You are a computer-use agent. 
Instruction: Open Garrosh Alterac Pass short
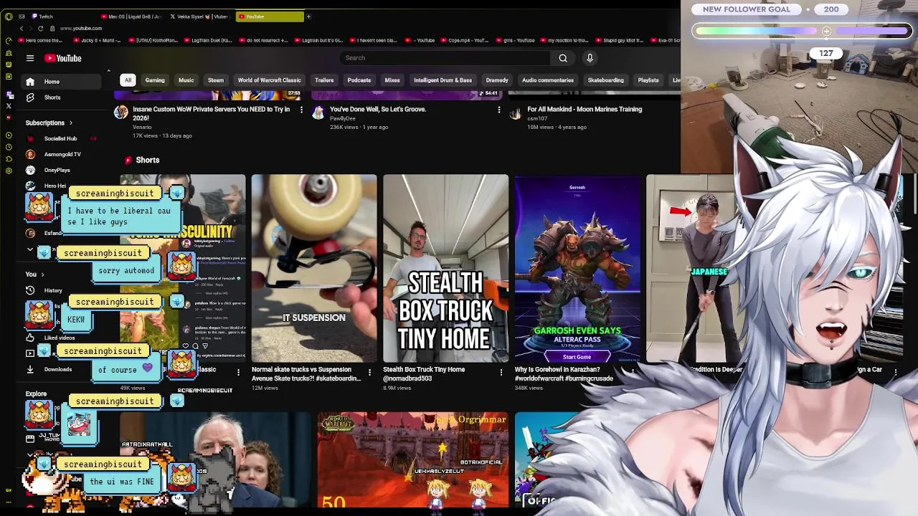(577, 268)
